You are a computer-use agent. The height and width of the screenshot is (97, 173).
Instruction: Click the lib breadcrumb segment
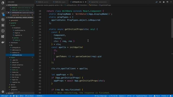(61, 5)
